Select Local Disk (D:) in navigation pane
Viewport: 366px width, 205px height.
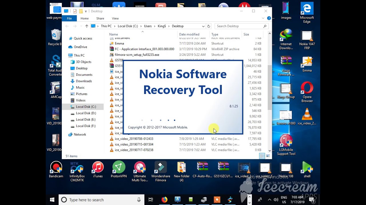click(86, 113)
